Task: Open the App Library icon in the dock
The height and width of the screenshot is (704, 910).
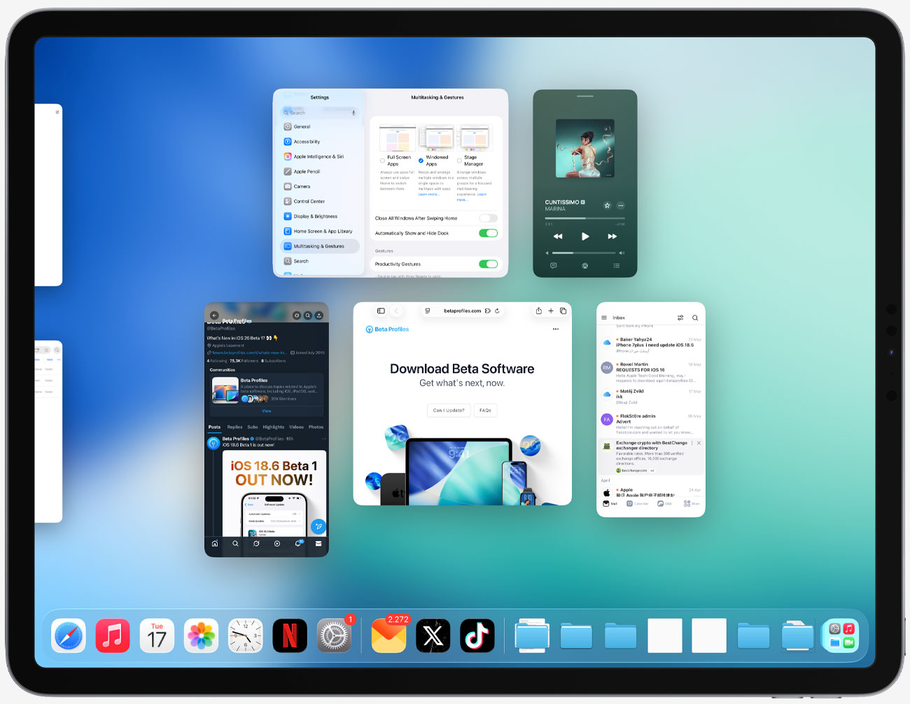Action: [841, 636]
